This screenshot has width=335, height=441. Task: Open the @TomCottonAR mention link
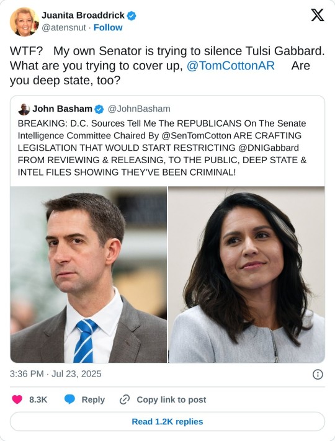231,66
